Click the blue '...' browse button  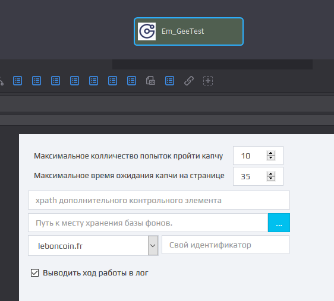pyautogui.click(x=279, y=223)
